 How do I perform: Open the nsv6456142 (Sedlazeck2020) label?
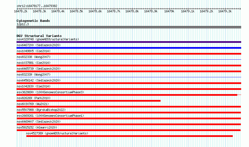39,80
